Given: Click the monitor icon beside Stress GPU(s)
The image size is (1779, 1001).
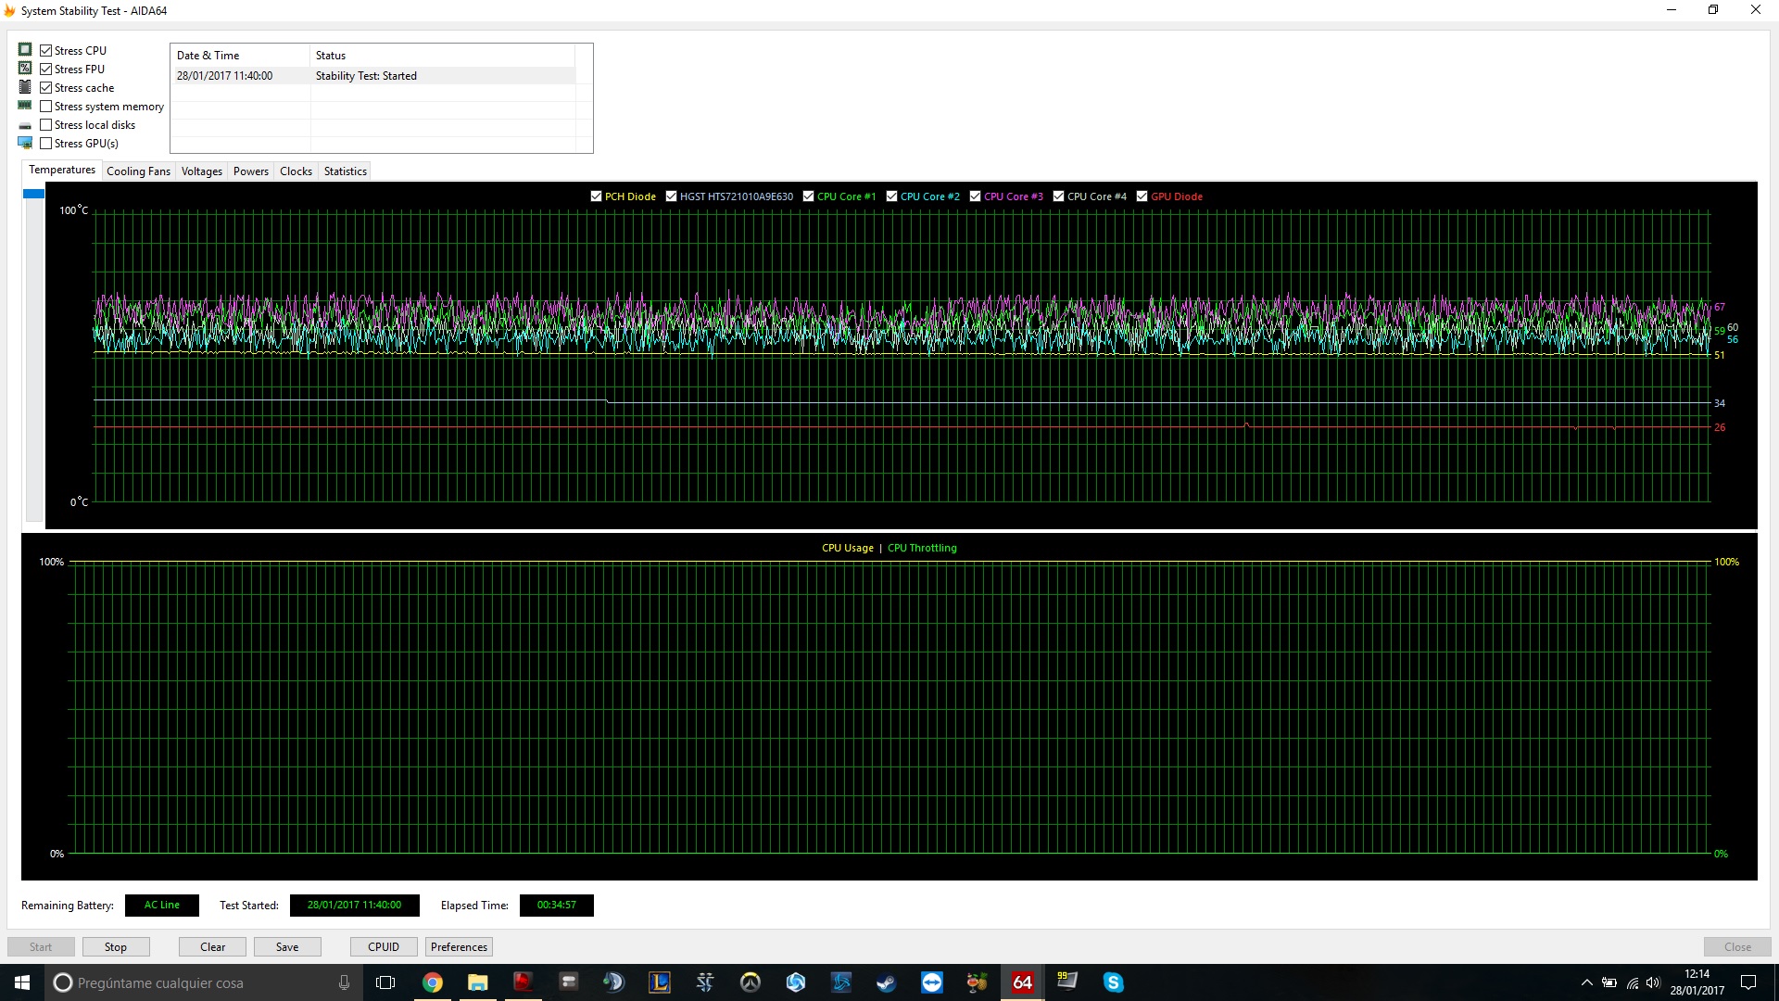Looking at the screenshot, I should 25,143.
